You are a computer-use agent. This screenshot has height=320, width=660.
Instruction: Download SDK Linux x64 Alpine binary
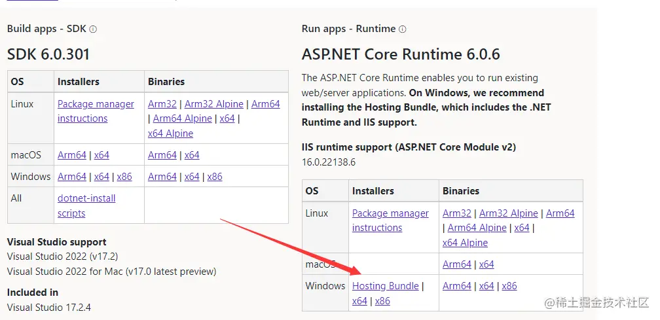[x=170, y=133]
